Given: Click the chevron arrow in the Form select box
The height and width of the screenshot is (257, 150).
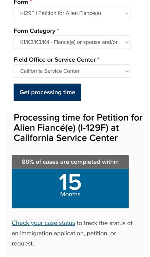Looking at the screenshot, I should pos(127,13).
